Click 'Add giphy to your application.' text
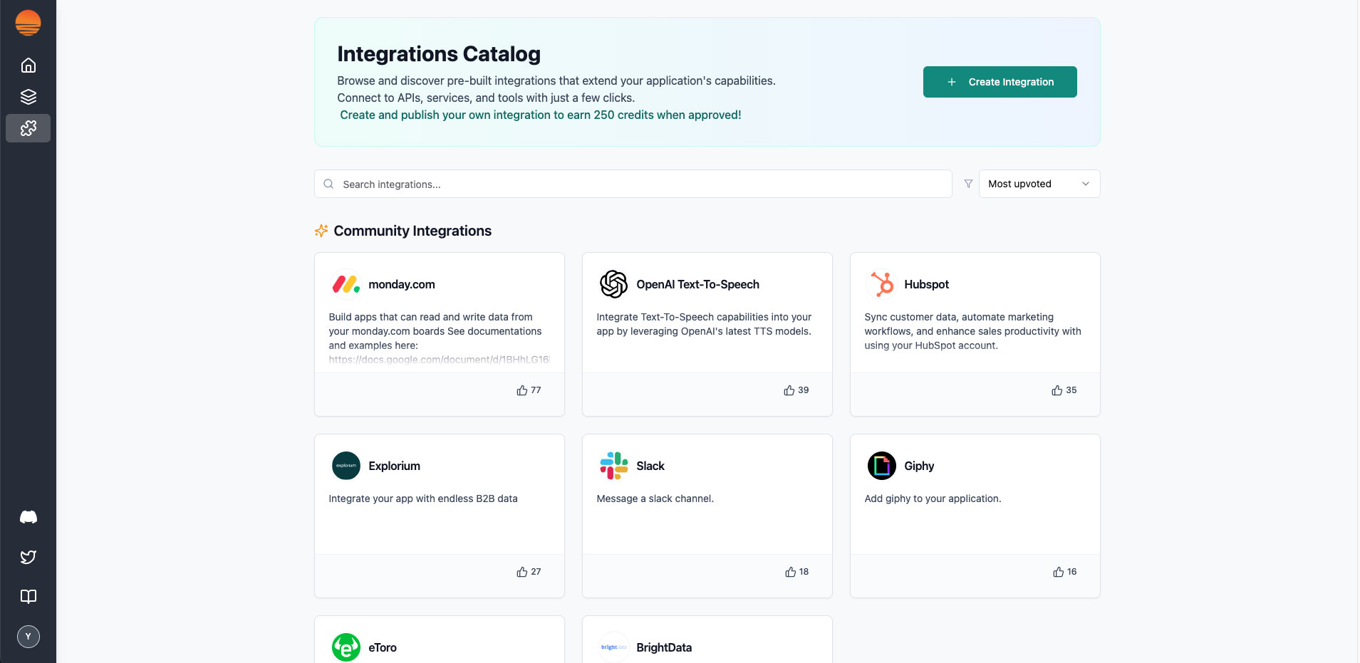Image resolution: width=1360 pixels, height=663 pixels. click(933, 498)
